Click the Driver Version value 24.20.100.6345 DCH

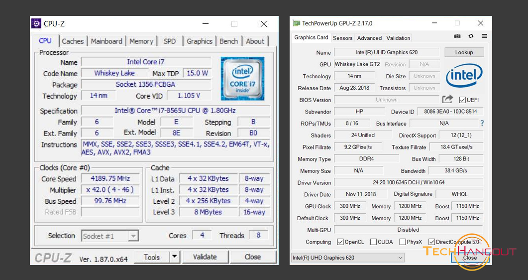[409, 182]
